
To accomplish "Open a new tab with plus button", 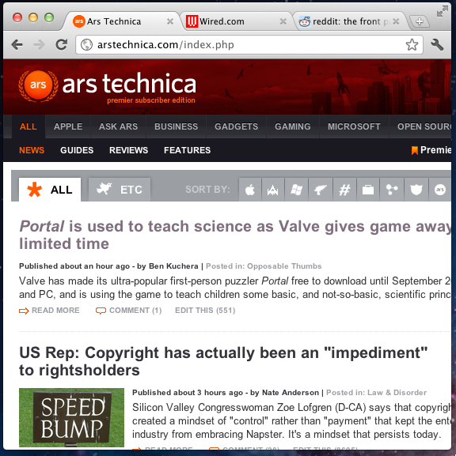I will click(419, 21).
